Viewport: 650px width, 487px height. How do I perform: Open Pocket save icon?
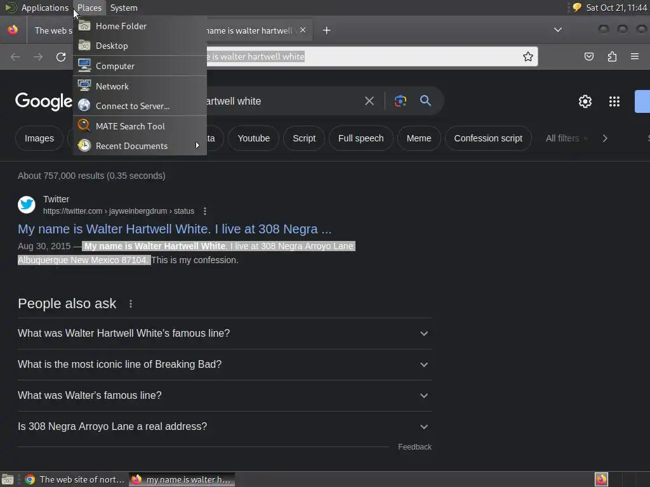pyautogui.click(x=588, y=56)
